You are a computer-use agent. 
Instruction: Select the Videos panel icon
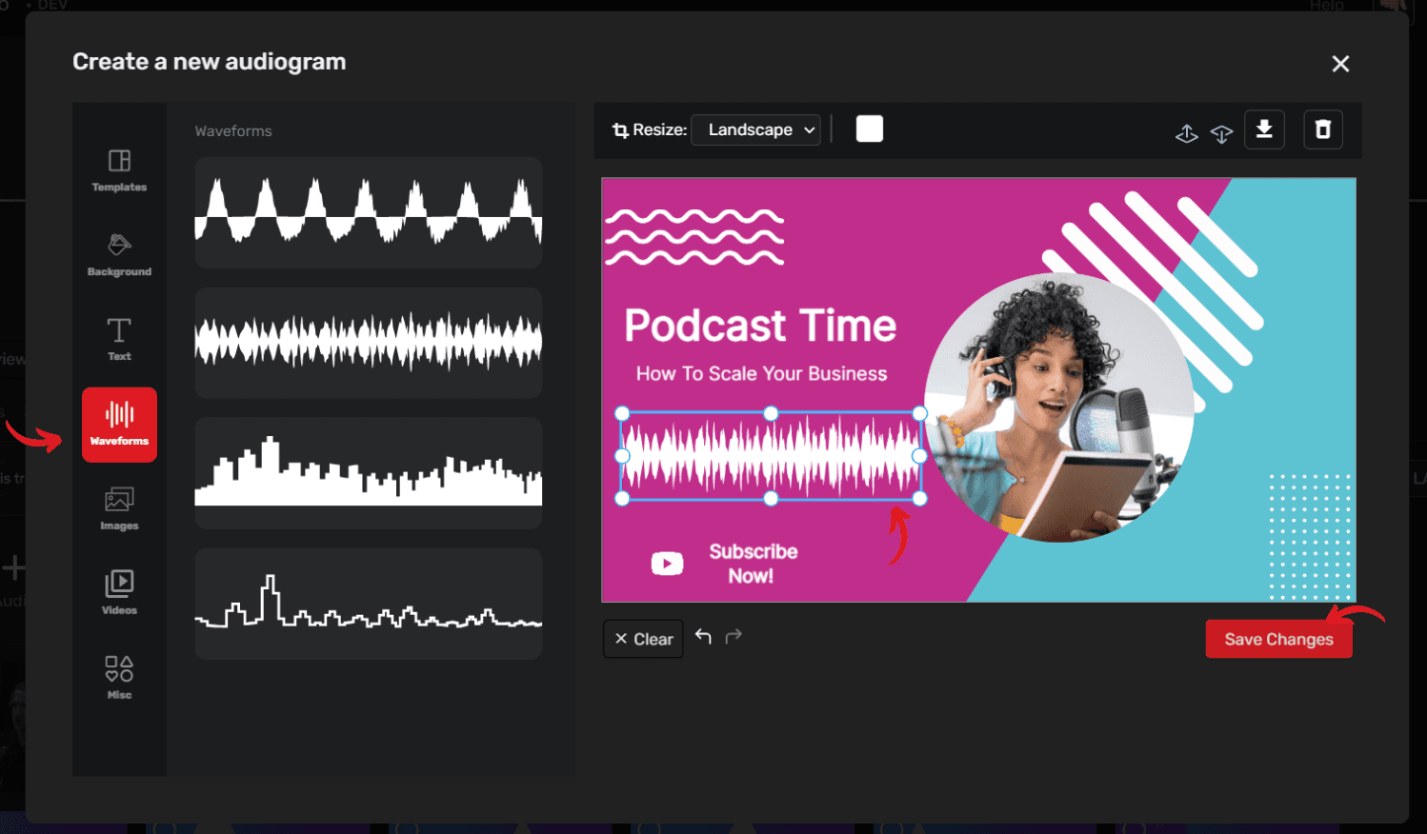(x=119, y=591)
